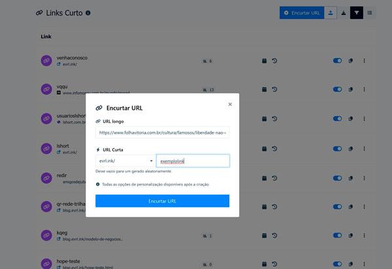This screenshot has width=392, height=269.
Task: Click the custom short alias input field
Action: coord(193,161)
